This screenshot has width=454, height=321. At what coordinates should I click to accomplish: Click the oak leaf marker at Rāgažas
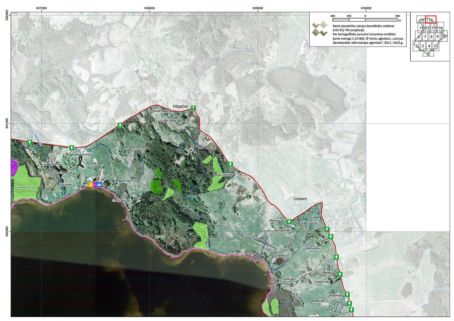pos(193,108)
